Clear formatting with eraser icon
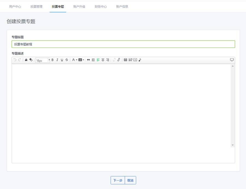This screenshot has height=189, width=246. click(x=31, y=60)
